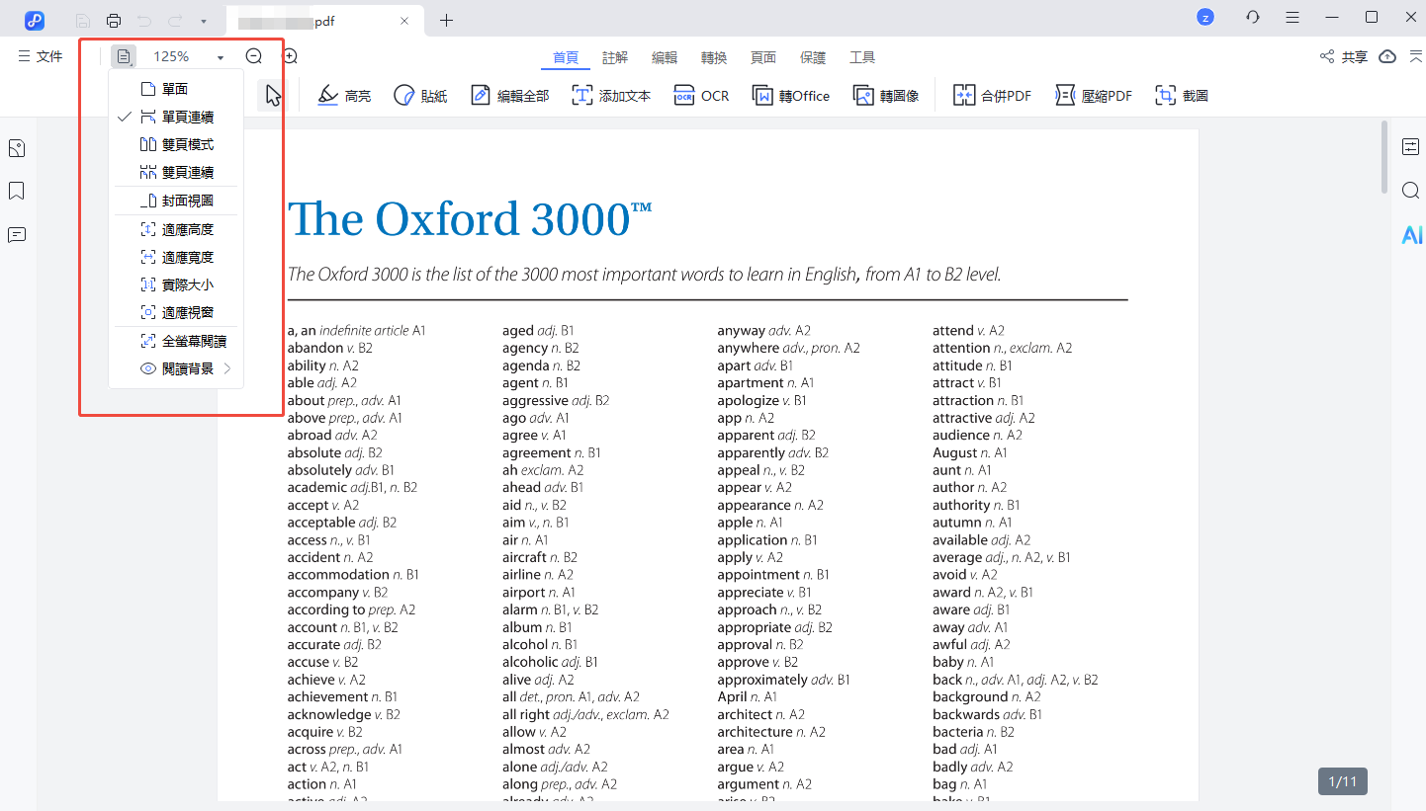Click the undo arrow icon
This screenshot has width=1426, height=811.
[144, 20]
